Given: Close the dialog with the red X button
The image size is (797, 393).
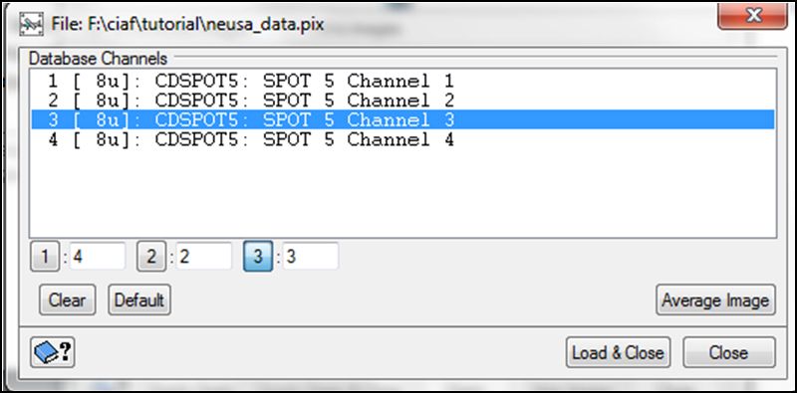Looking at the screenshot, I should 752,17.
